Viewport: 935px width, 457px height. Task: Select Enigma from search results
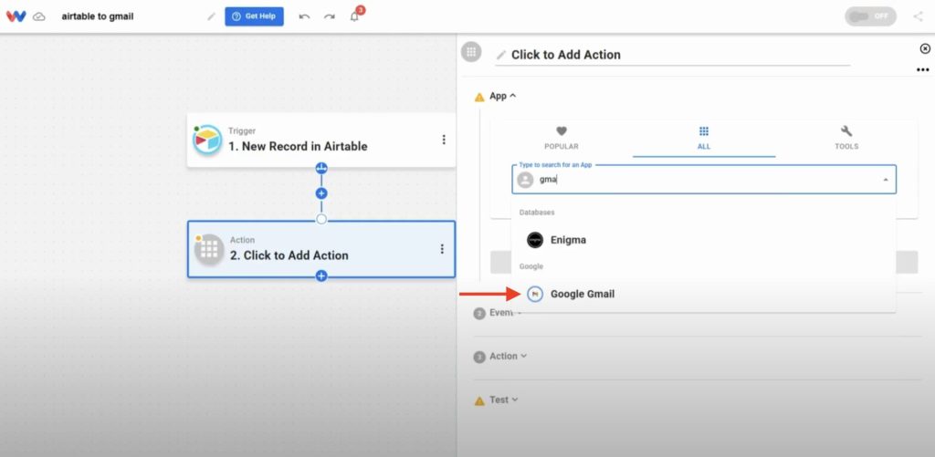704,240
